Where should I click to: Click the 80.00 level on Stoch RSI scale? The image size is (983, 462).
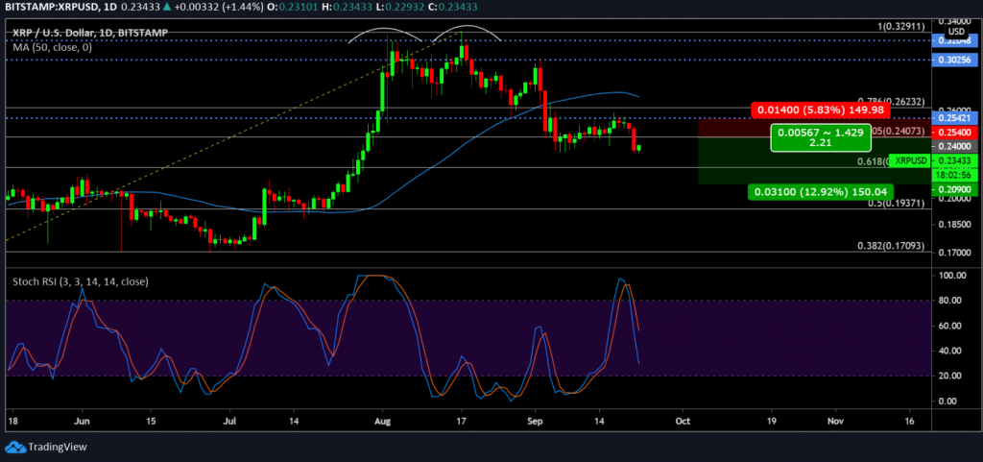point(951,301)
